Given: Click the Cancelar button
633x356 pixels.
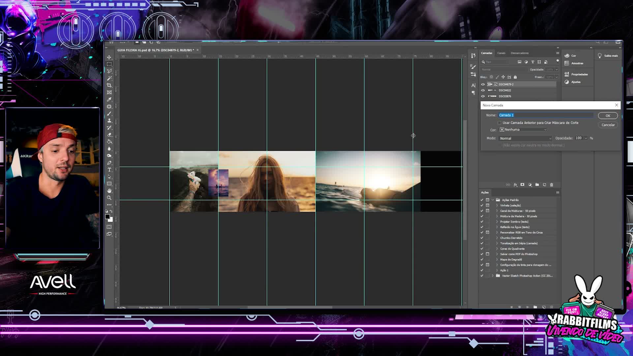Looking at the screenshot, I should point(608,125).
